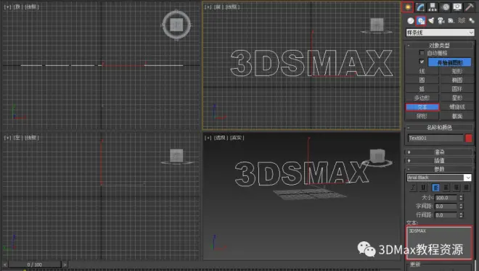Click the Text001 name field

pyautogui.click(x=435, y=138)
